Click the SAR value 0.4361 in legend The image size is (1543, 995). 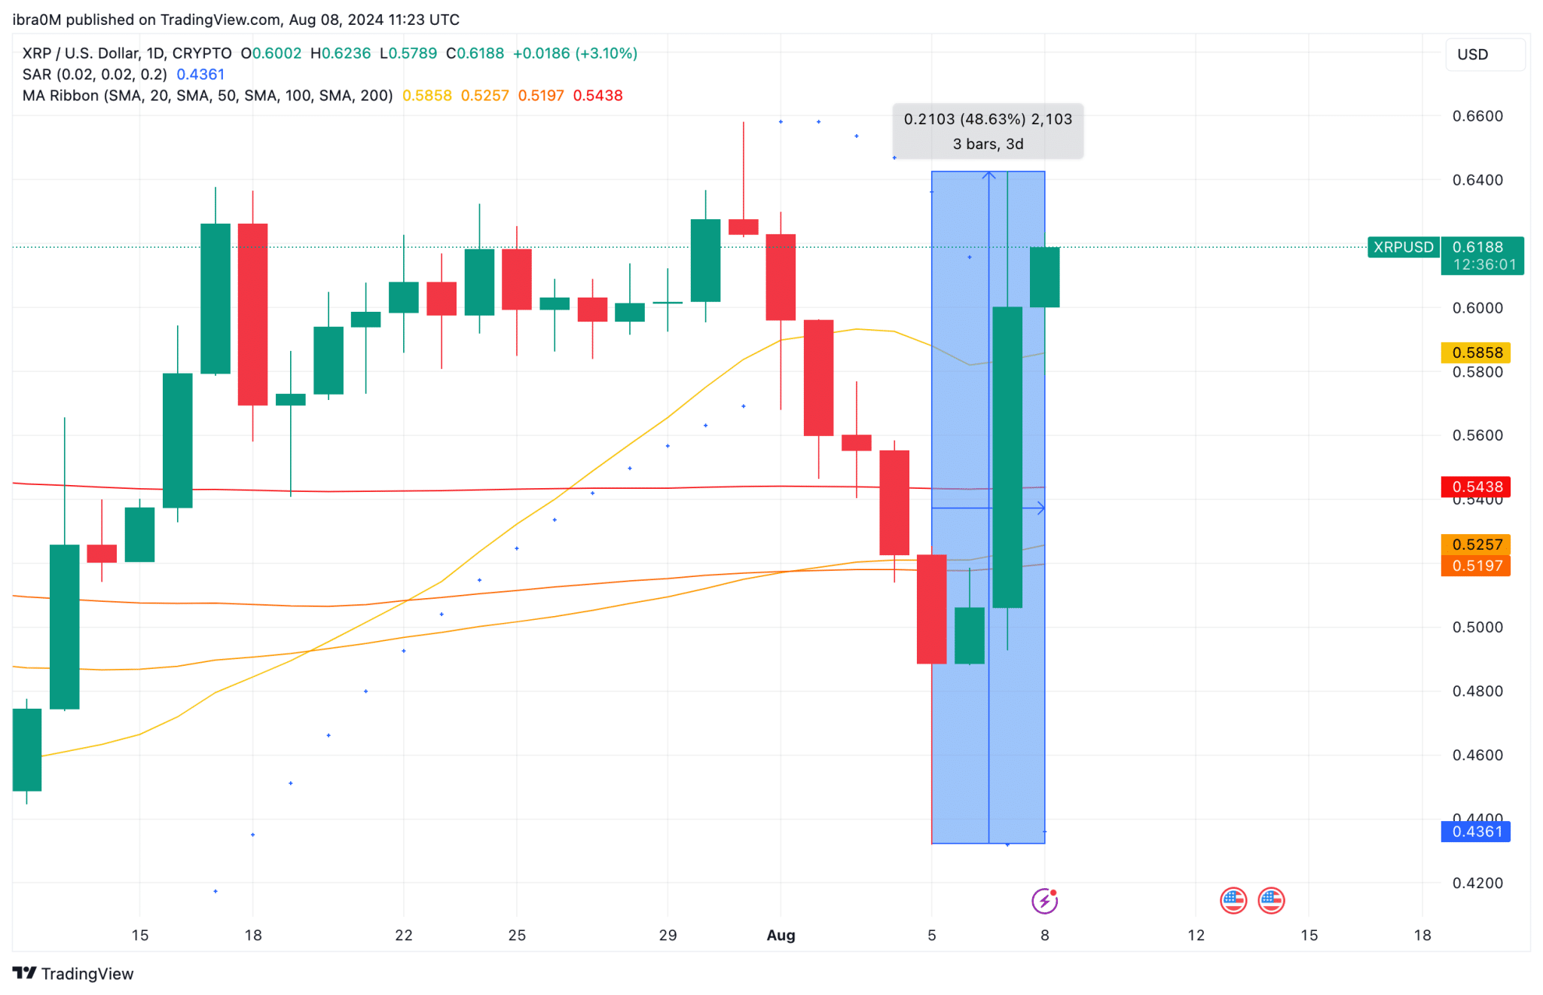click(x=200, y=75)
